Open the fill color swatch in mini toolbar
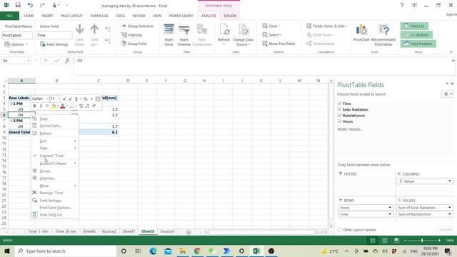The width and height of the screenshot is (457, 257). pyautogui.click(x=54, y=106)
